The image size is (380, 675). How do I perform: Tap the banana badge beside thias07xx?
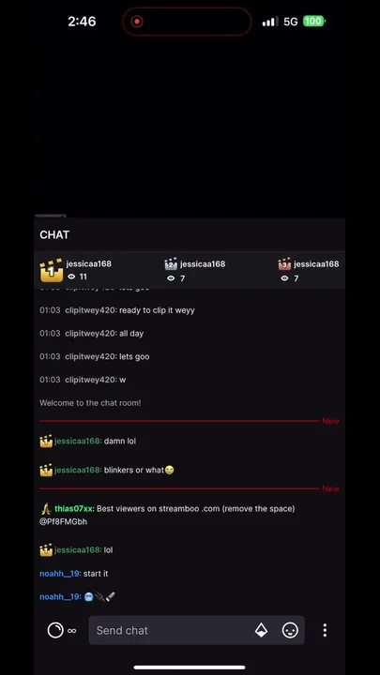(x=46, y=509)
